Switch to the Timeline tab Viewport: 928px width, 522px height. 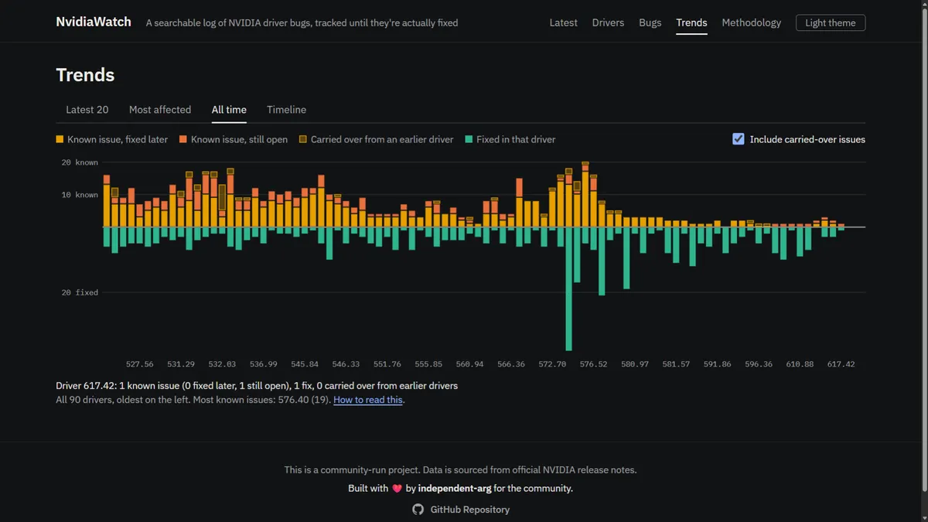click(x=287, y=110)
